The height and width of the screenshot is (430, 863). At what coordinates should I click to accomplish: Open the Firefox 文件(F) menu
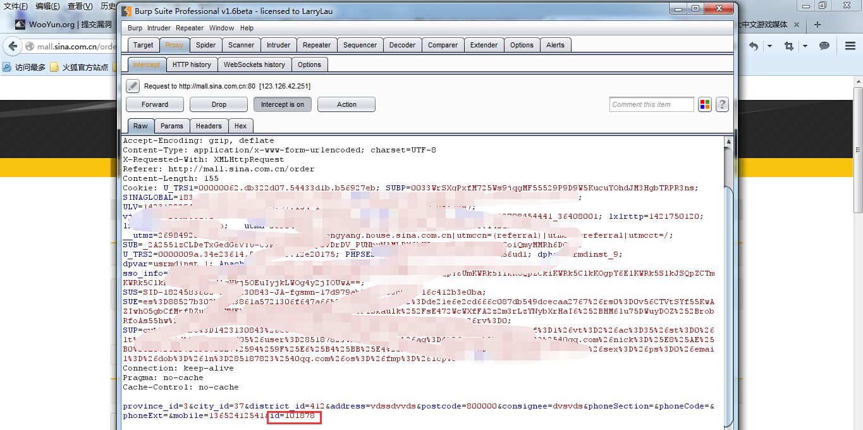click(16, 6)
